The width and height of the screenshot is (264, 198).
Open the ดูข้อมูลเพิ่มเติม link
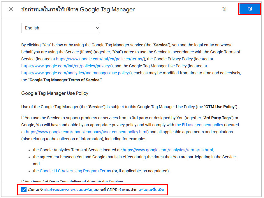click(x=151, y=190)
